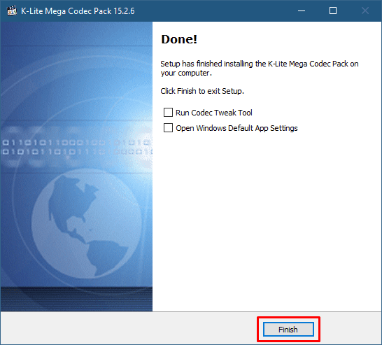Check Open Windows Default App Settings
The width and height of the screenshot is (382, 345).
pos(168,128)
